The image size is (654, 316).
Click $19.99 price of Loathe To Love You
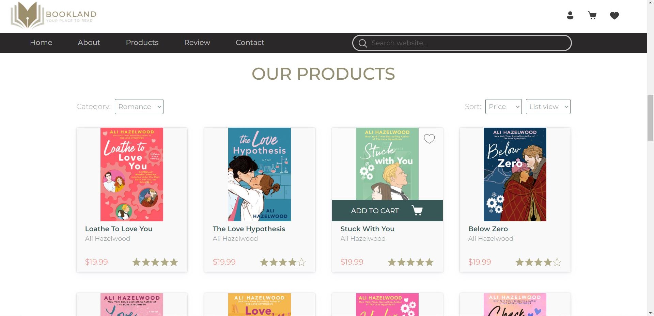(x=96, y=262)
